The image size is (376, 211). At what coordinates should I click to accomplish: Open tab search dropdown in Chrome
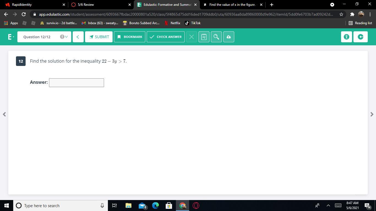(332, 5)
